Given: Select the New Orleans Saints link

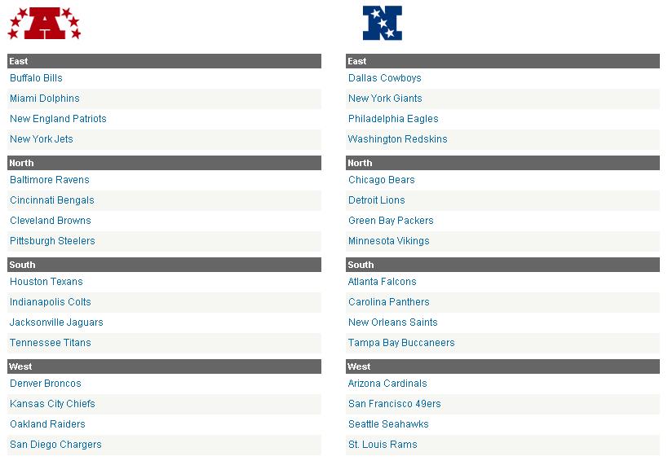Looking at the screenshot, I should point(393,322).
